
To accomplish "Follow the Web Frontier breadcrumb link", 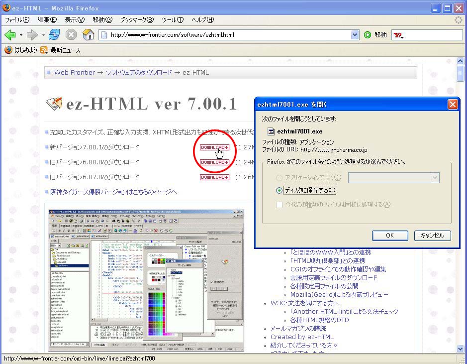I will pos(75,72).
